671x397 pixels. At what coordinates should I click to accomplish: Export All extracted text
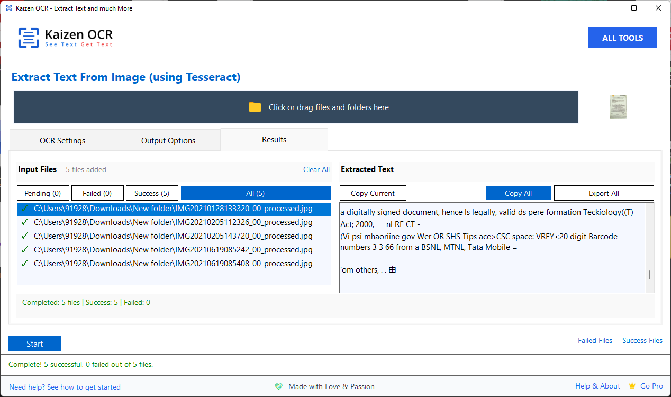pyautogui.click(x=604, y=193)
